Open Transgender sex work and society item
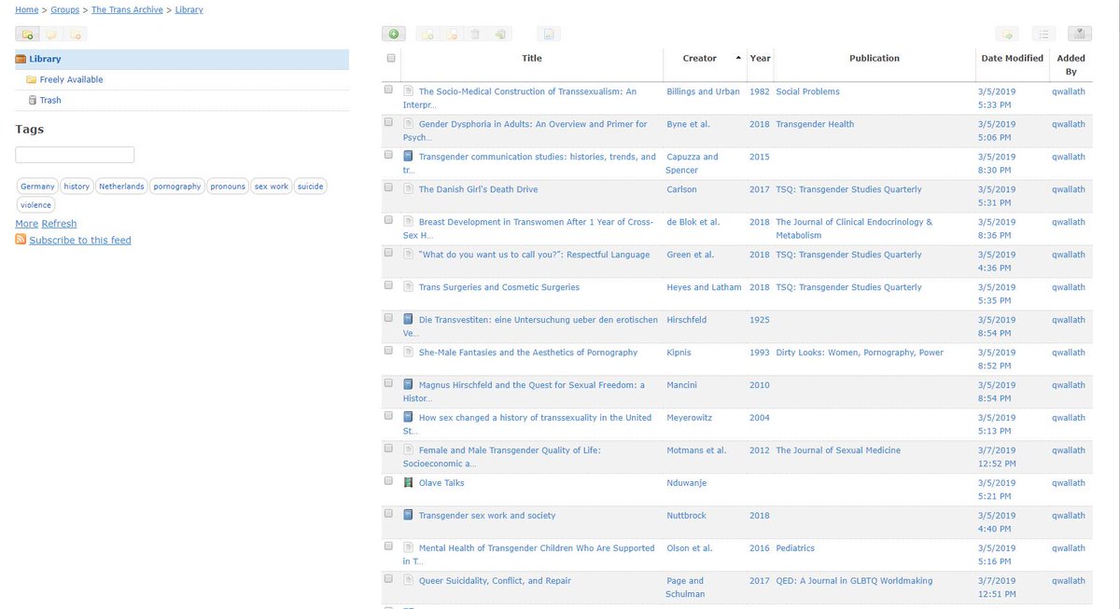1120x609 pixels. 486,516
